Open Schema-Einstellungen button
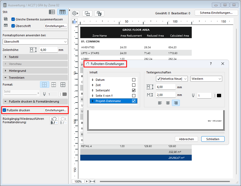This screenshot has width=241, height=186. point(216,13)
